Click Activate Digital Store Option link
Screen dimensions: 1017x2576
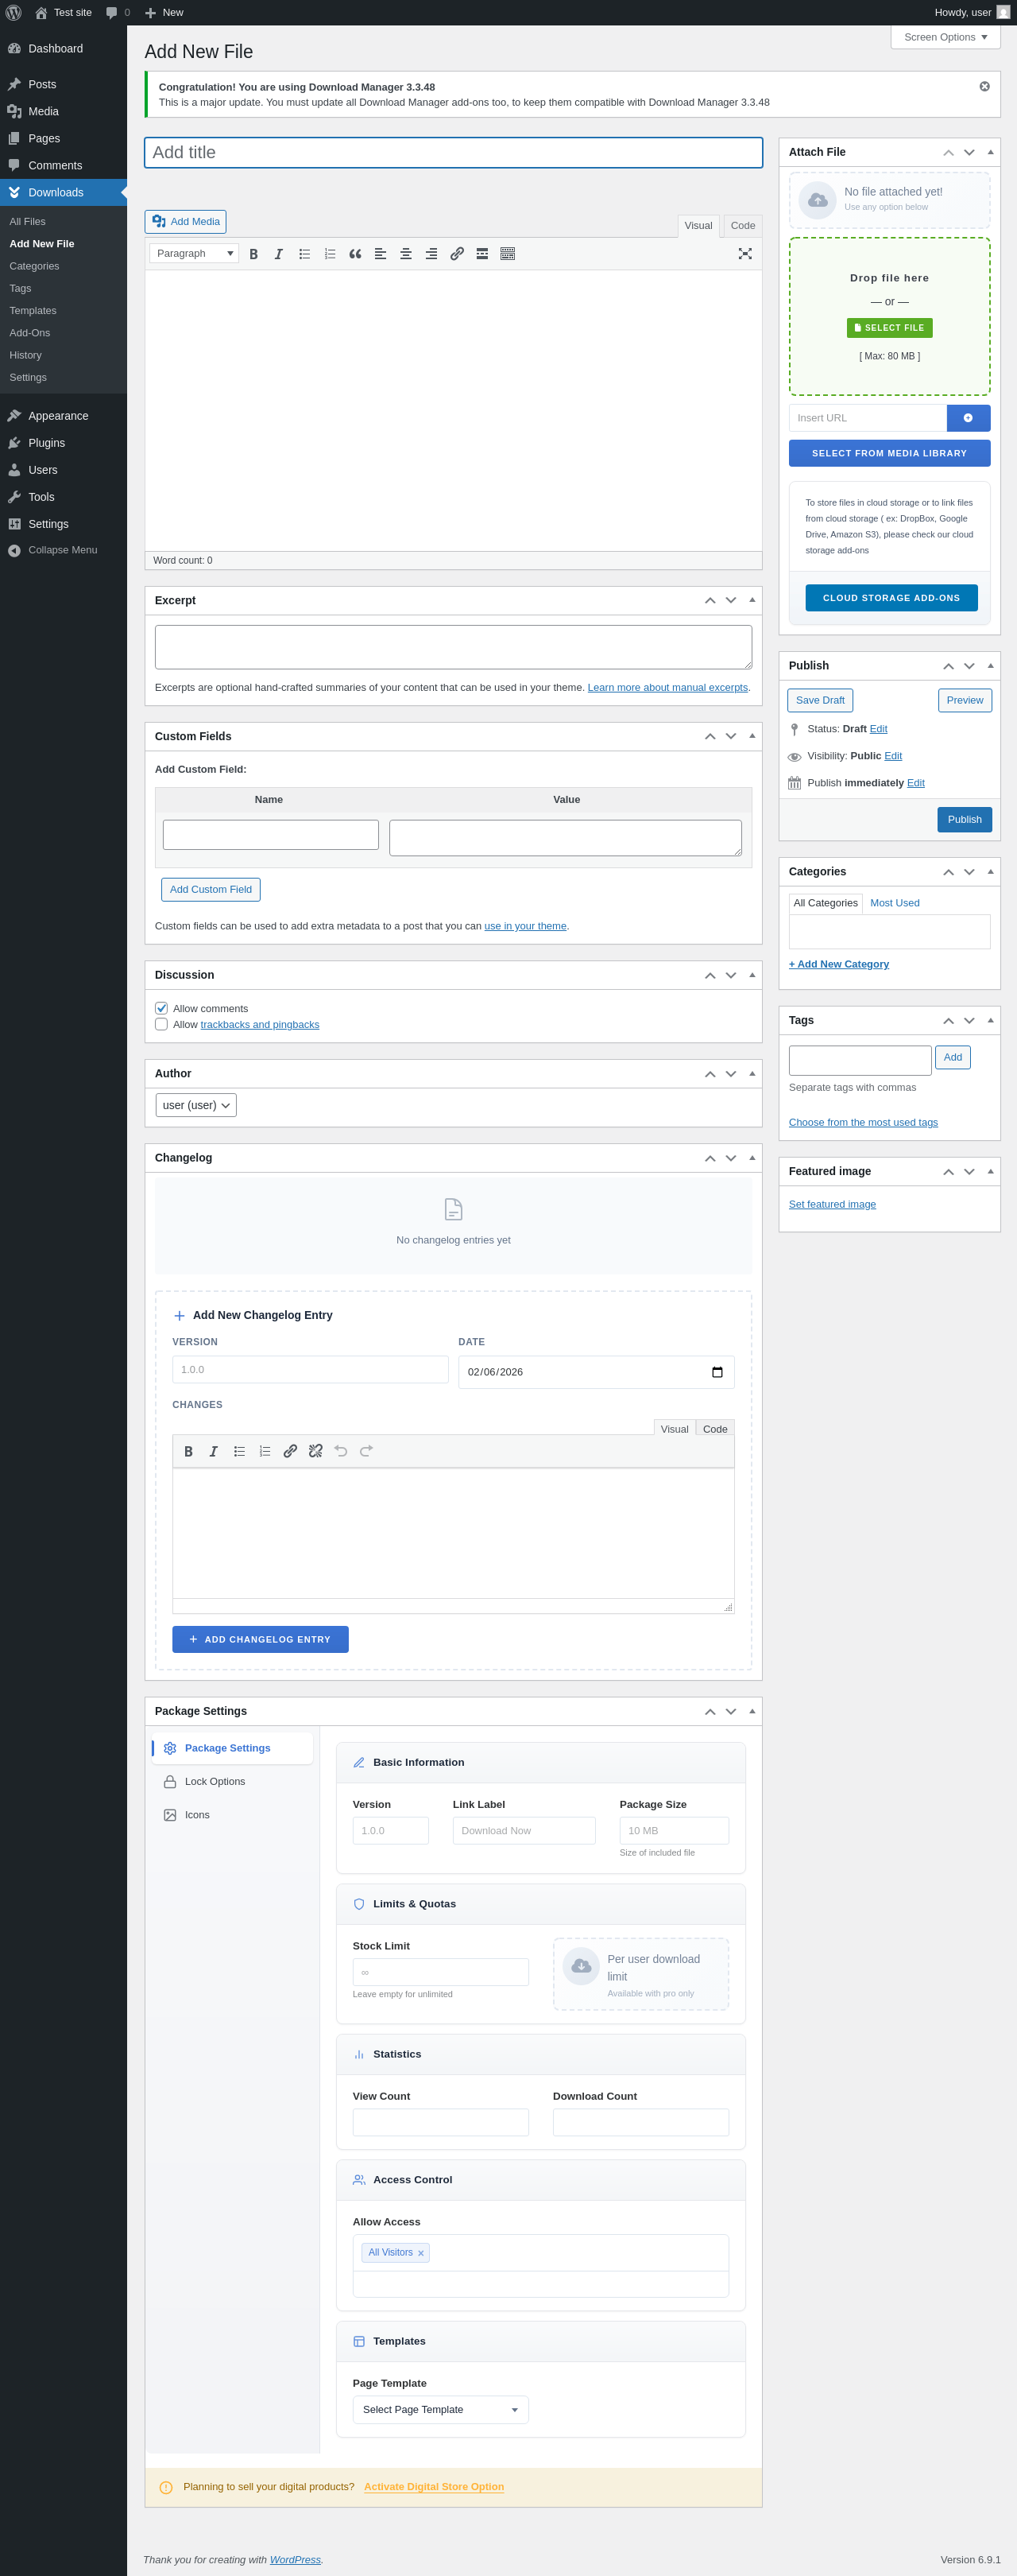point(434,2486)
